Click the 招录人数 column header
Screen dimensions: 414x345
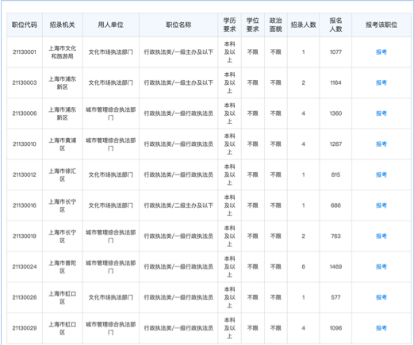pyautogui.click(x=303, y=25)
